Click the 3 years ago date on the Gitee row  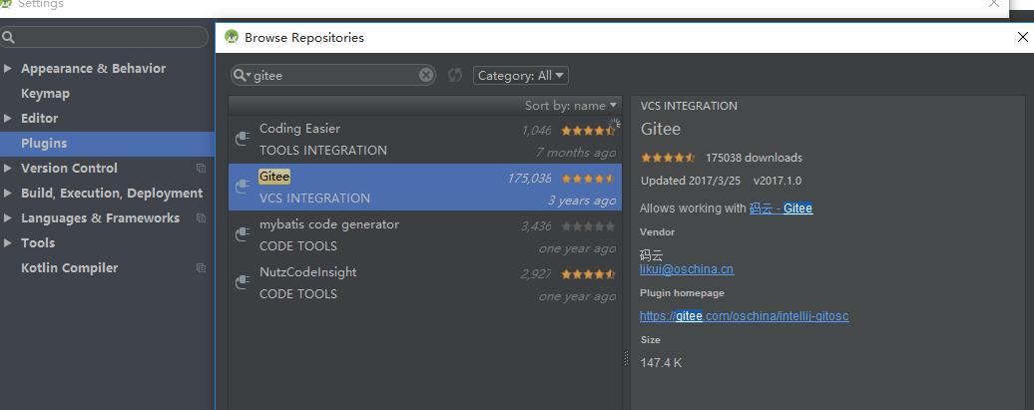582,201
